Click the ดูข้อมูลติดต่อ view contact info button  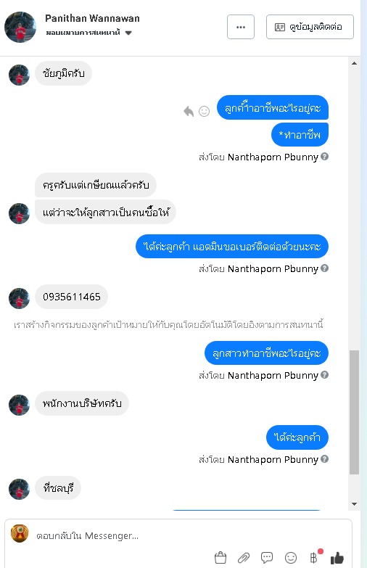pyautogui.click(x=310, y=27)
